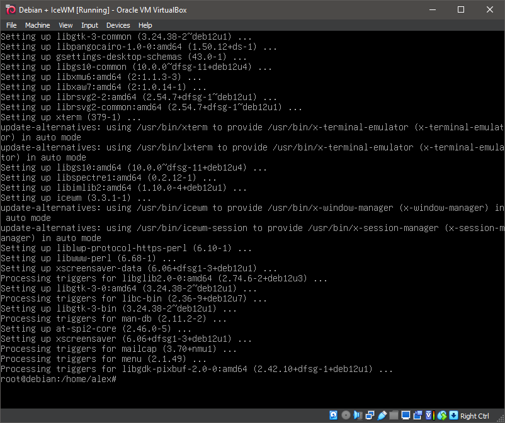Open the audio status icon
The width and height of the screenshot is (505, 423).
(357, 415)
